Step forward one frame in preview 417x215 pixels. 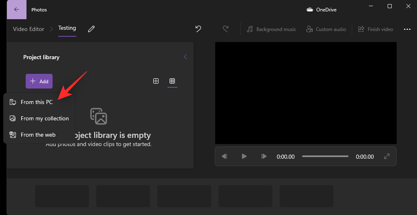(x=264, y=157)
